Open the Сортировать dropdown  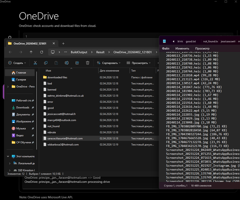pos(109,63)
